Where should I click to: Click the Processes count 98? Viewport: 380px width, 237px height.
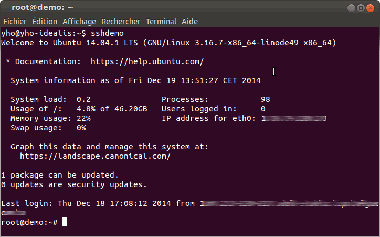click(266, 99)
